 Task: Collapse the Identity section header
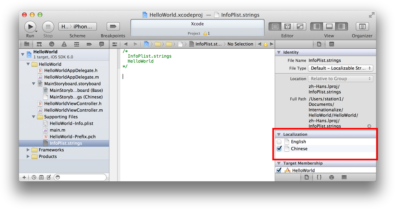coord(279,52)
